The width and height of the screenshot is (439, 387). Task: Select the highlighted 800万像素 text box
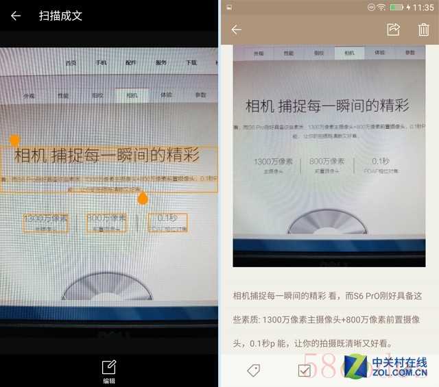[106, 223]
